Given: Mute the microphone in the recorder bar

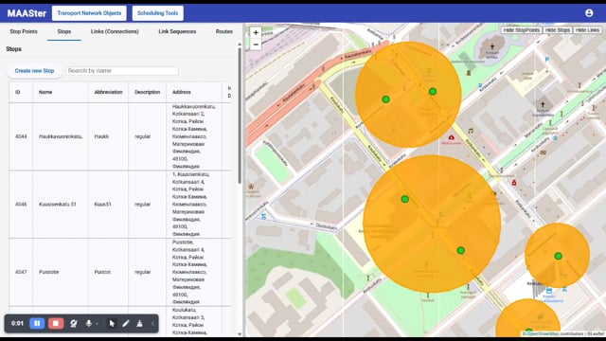Looking at the screenshot, I should [x=88, y=323].
